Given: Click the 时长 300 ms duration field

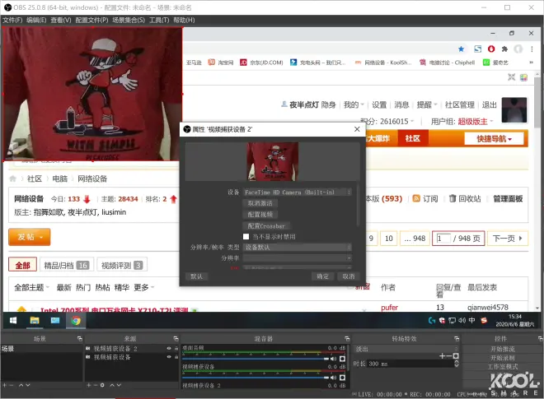Looking at the screenshot, I should tap(410, 364).
